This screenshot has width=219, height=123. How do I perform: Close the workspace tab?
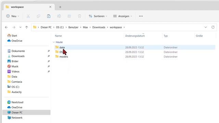pos(50,7)
